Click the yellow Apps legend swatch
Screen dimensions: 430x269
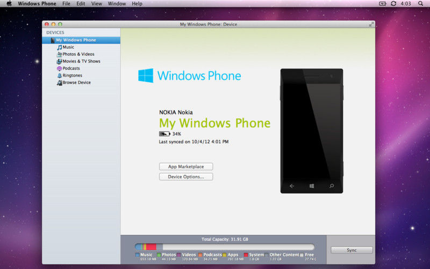click(x=224, y=255)
